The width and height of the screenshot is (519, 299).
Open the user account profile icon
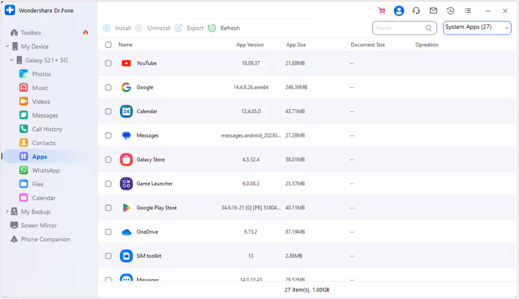tap(399, 11)
